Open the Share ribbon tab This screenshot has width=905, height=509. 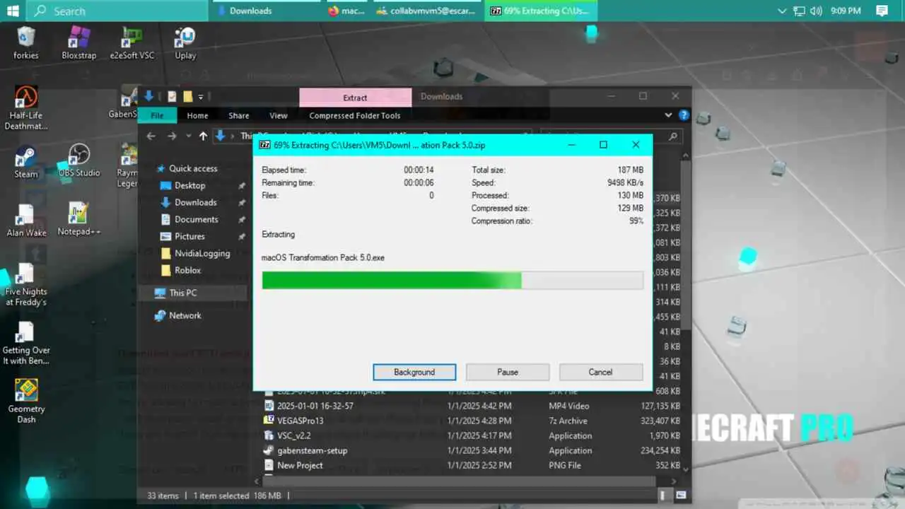pyautogui.click(x=238, y=115)
